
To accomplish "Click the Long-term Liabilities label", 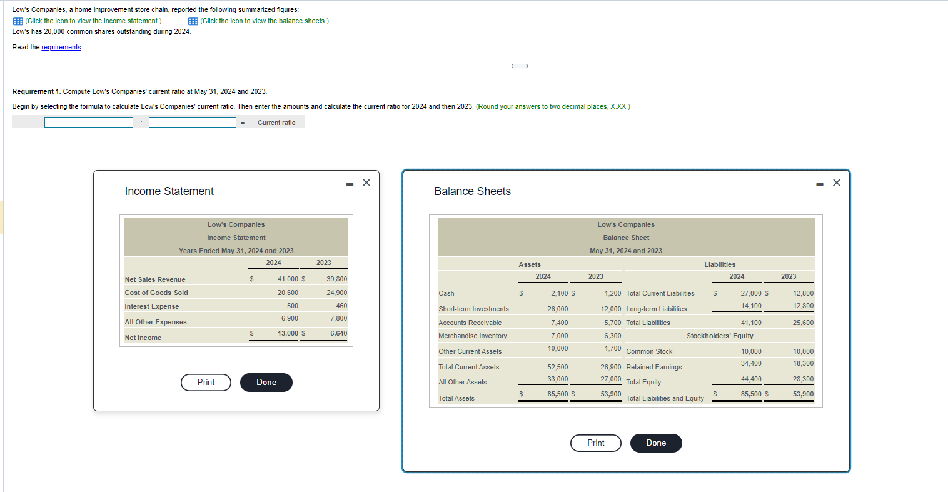I will pos(657,309).
